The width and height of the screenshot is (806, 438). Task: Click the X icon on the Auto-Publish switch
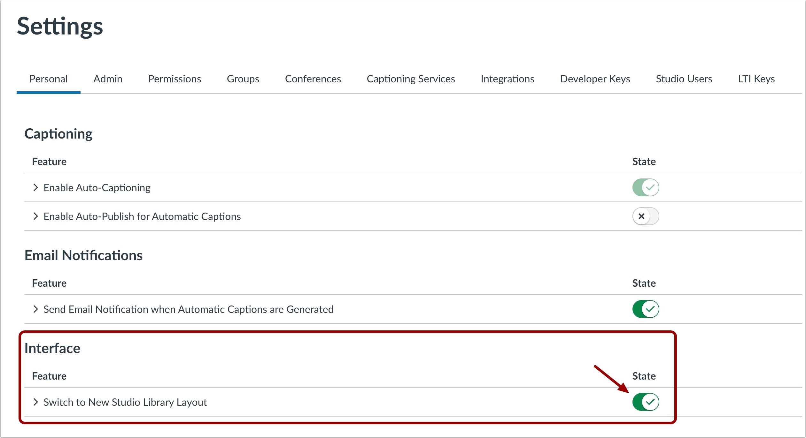641,216
